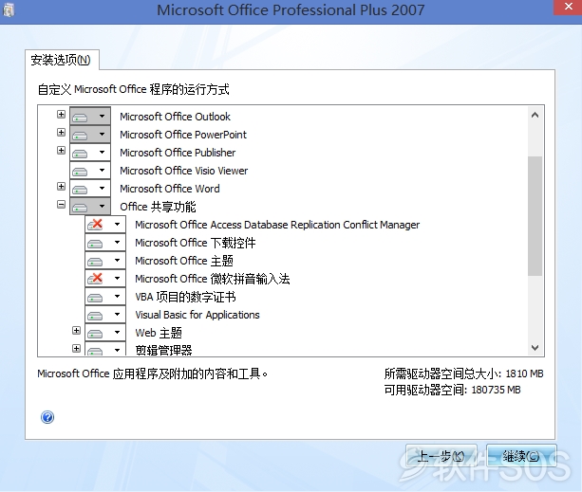This screenshot has width=582, height=492.
Task: Close the Office 2007 setup window
Action: [x=568, y=7]
